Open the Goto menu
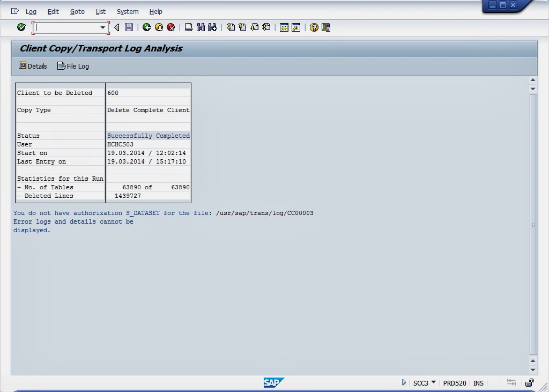 (77, 11)
